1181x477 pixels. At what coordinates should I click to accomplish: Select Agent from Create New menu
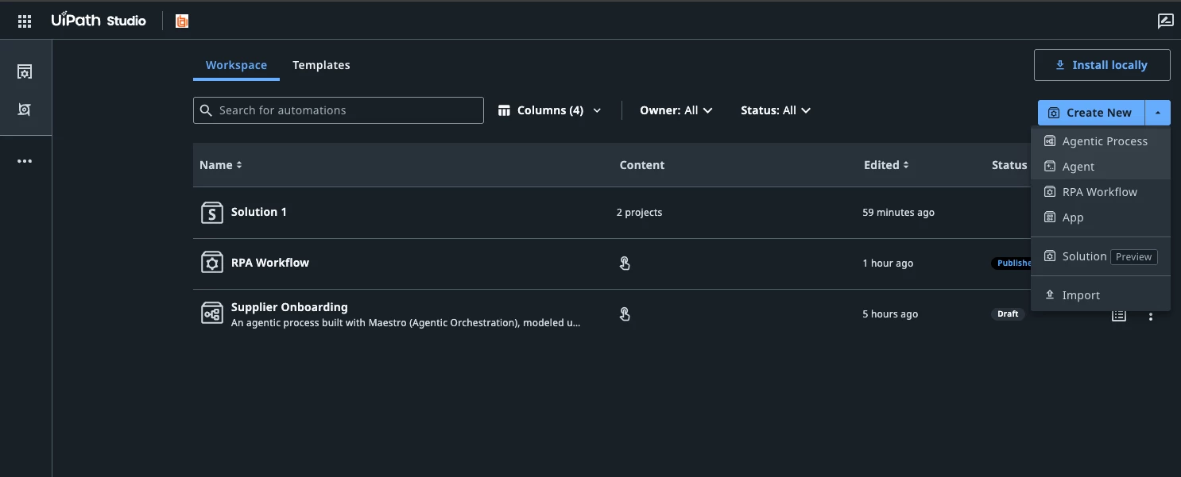click(1100, 167)
